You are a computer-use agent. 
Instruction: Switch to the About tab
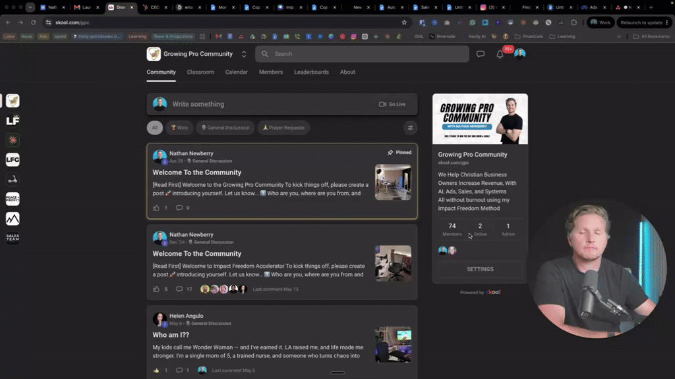click(347, 72)
